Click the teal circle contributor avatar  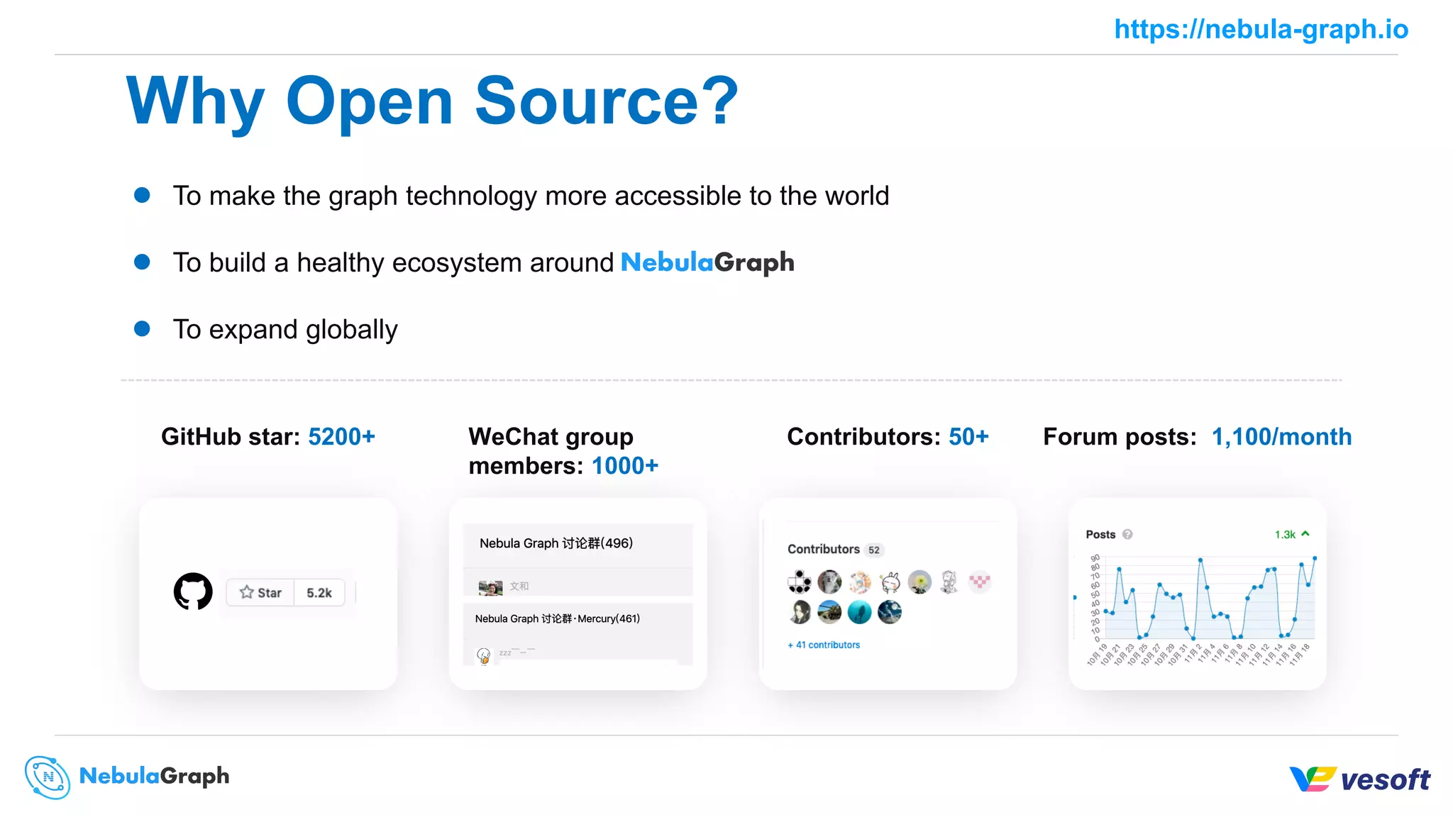pos(860,612)
